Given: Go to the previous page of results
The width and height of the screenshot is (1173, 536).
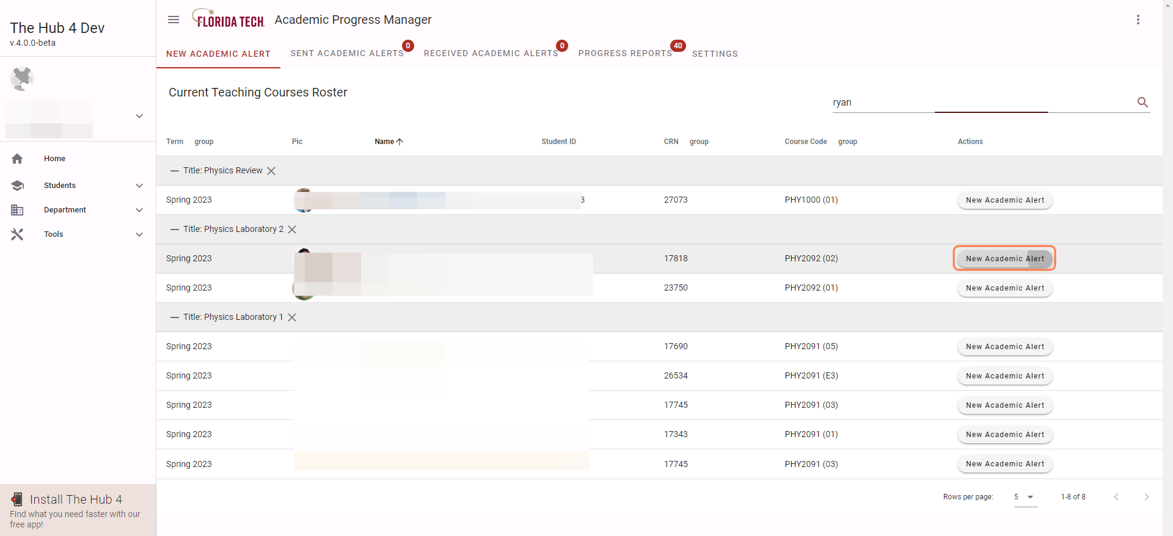Looking at the screenshot, I should 1116,497.
